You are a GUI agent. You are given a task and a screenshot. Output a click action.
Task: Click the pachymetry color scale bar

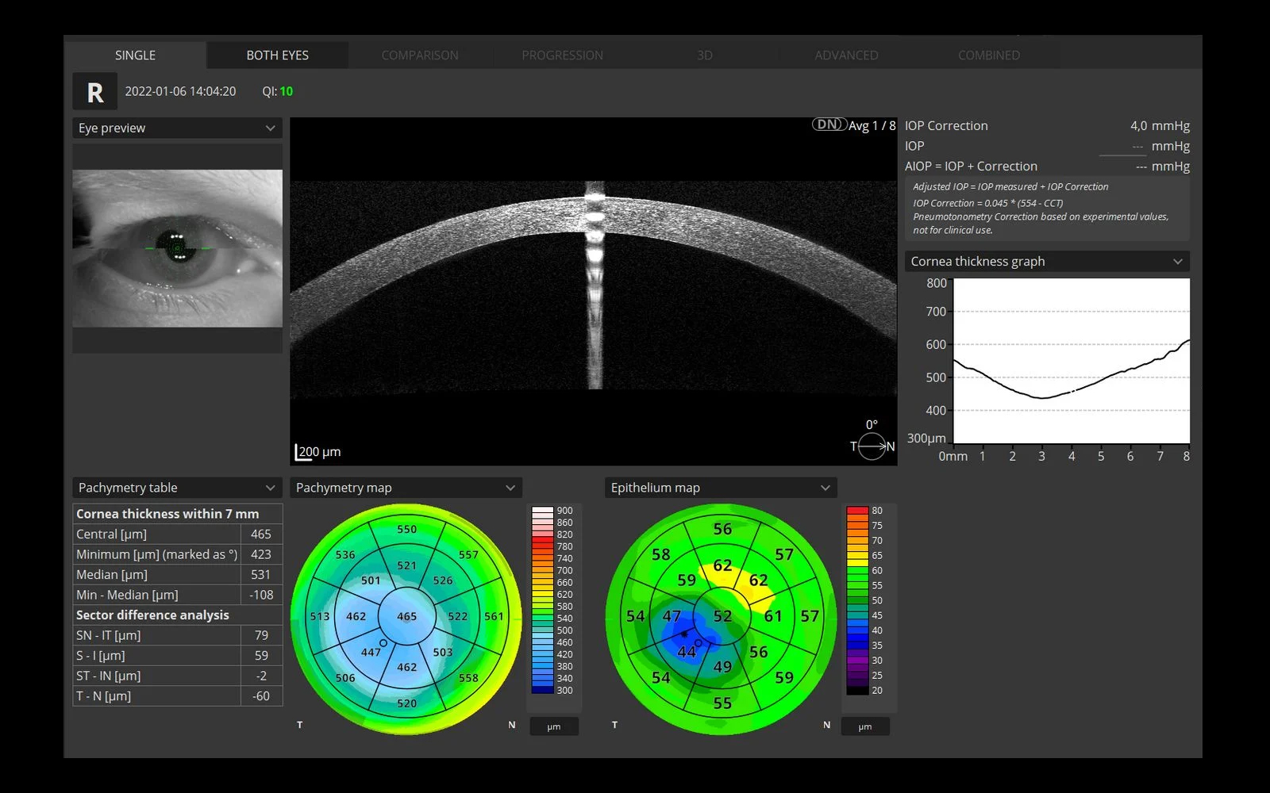pos(542,600)
